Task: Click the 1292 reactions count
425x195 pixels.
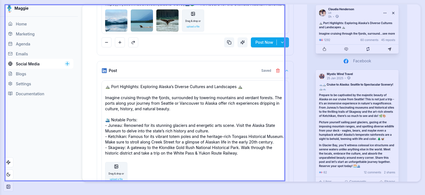Action: click(x=325, y=40)
